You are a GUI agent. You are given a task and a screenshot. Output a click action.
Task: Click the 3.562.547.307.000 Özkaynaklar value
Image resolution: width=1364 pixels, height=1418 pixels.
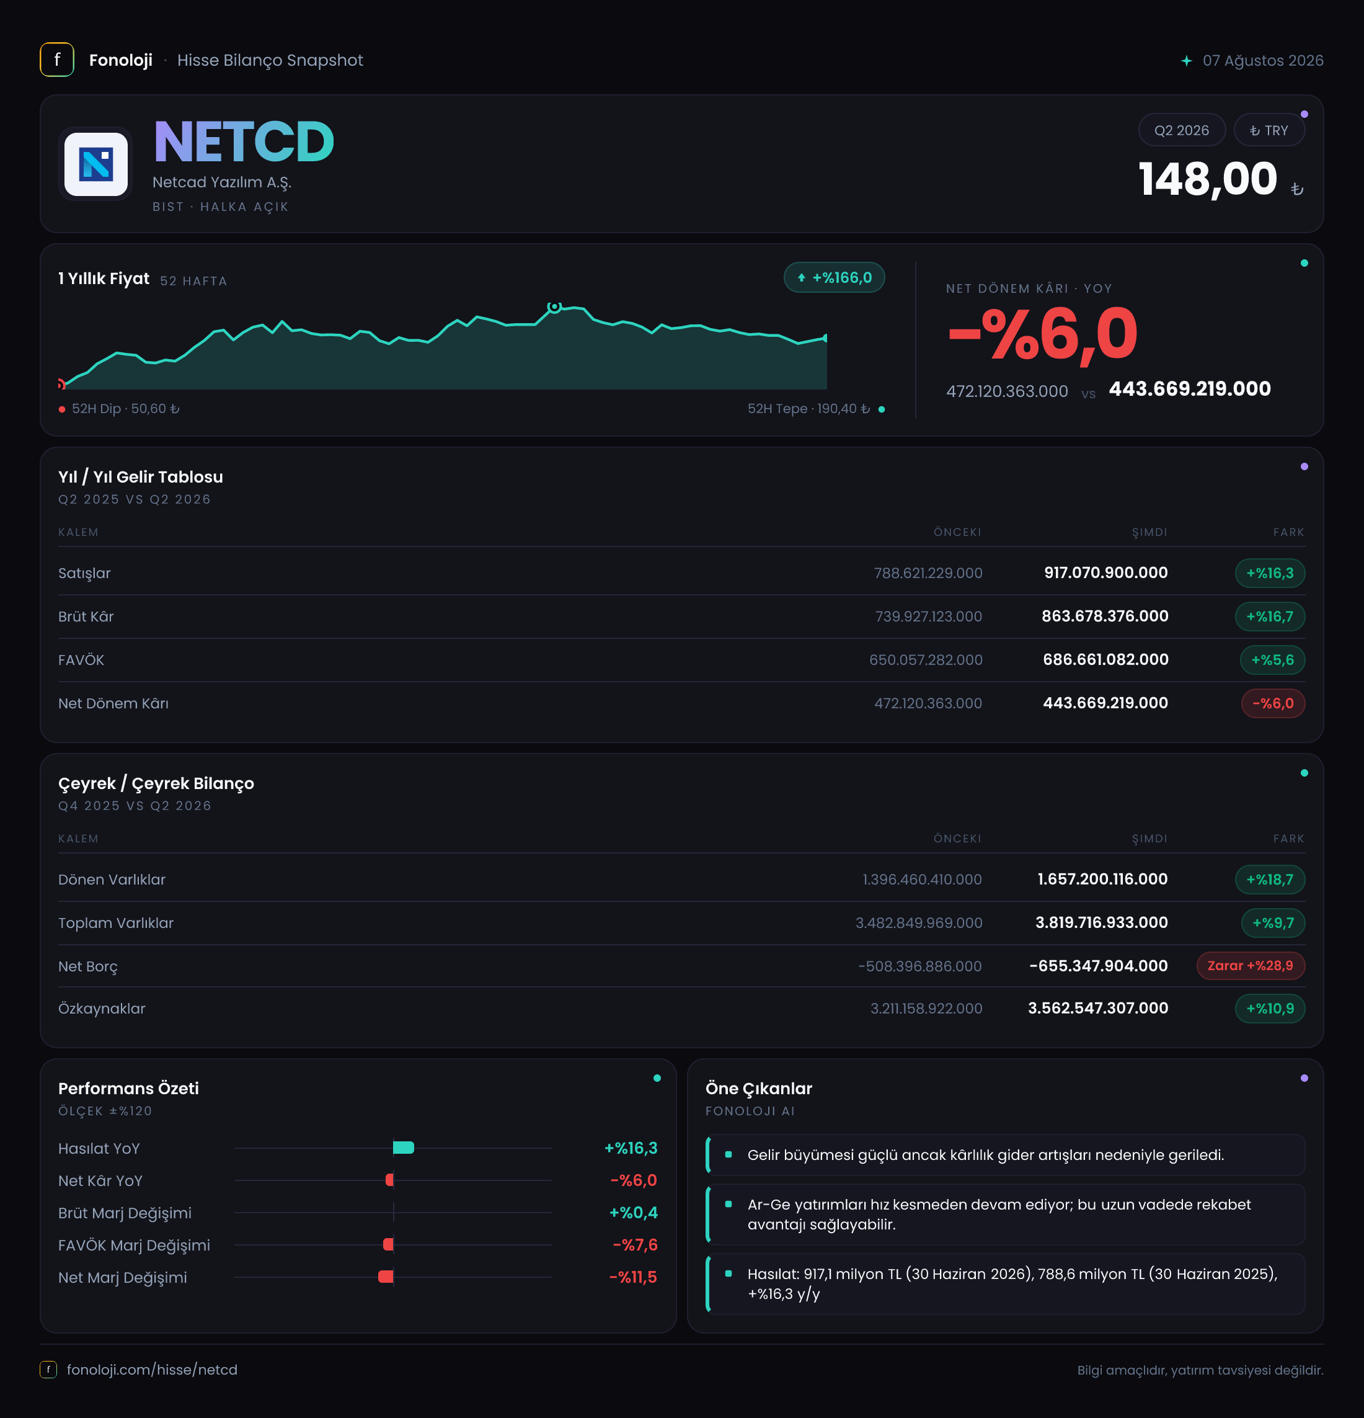[1098, 1009]
